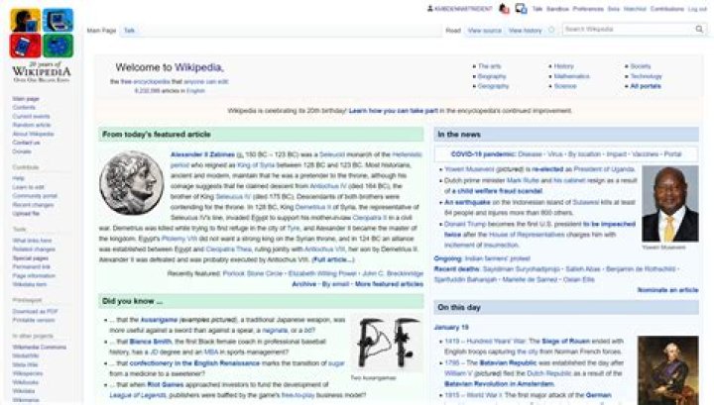Click the Two kusarigamas image
Screen dimensions: 714x405
tap(387, 344)
